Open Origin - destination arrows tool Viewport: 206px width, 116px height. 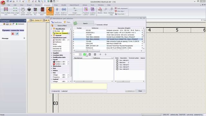pos(75,11)
